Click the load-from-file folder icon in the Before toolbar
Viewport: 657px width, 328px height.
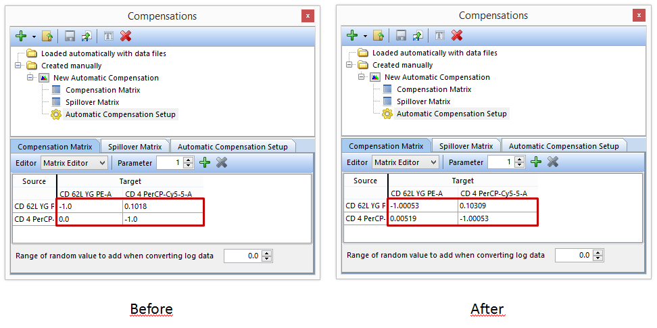point(47,36)
